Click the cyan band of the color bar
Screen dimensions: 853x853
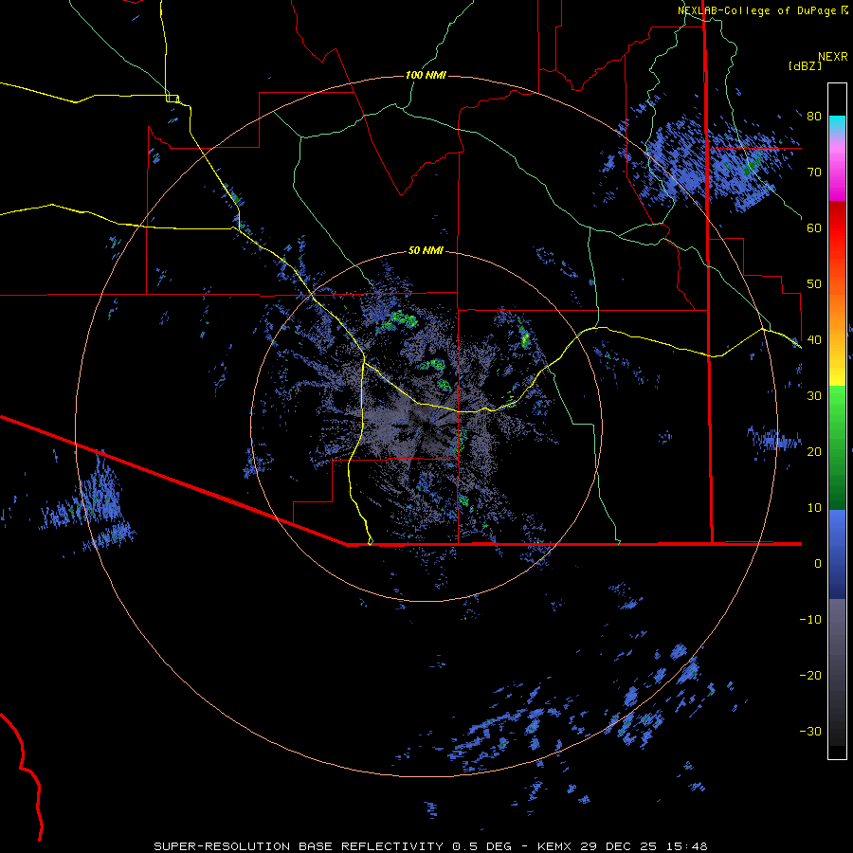[837, 125]
